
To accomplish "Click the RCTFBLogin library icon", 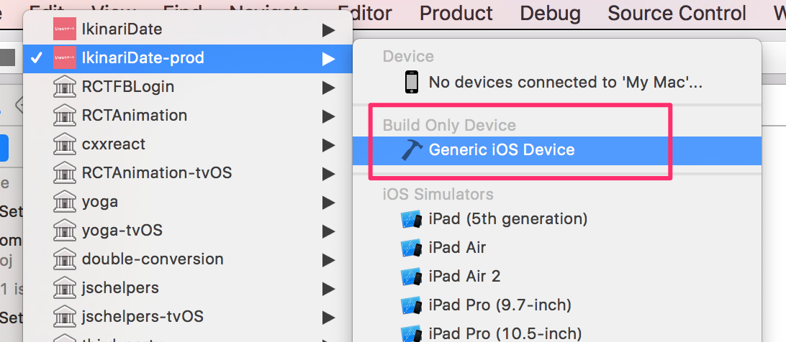I will pyautogui.click(x=65, y=87).
